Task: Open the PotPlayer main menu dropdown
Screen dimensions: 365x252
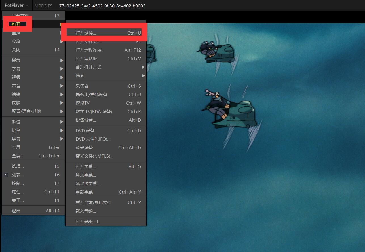Action: click(x=17, y=5)
